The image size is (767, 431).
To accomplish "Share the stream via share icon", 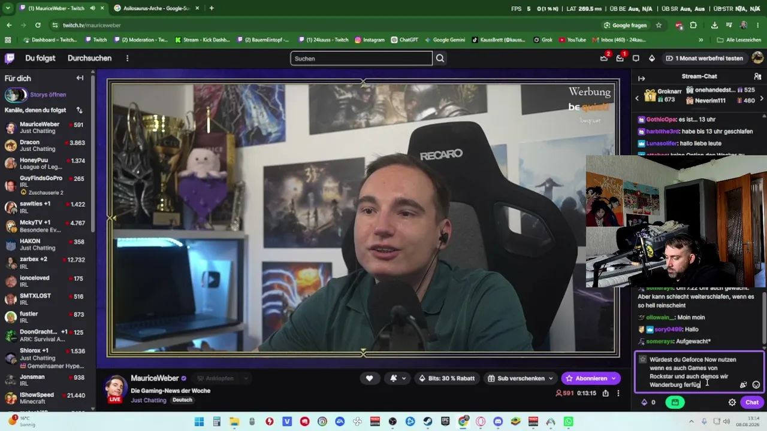I will tap(606, 393).
